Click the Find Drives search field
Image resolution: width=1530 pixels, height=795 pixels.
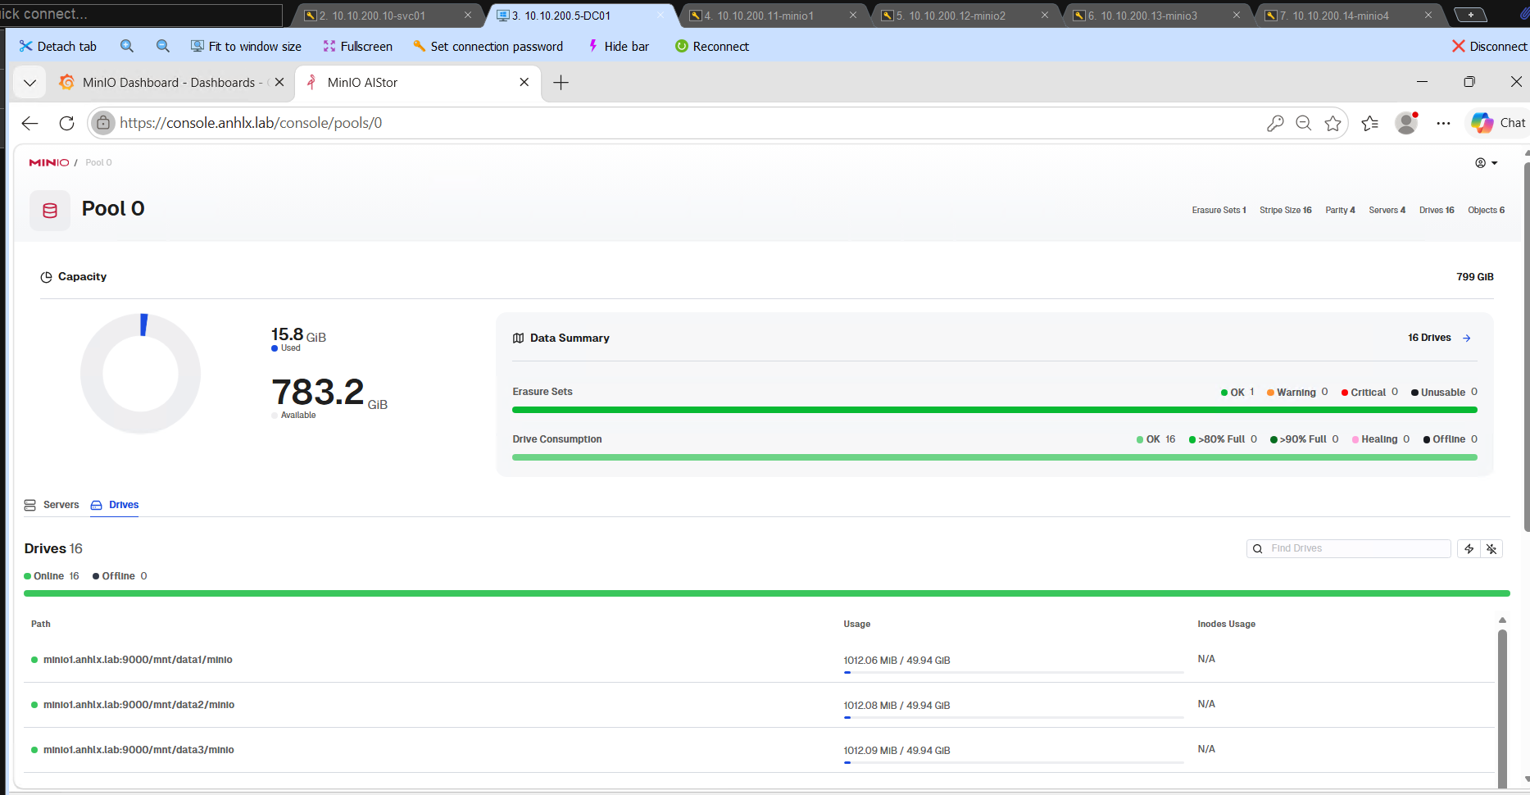[x=1349, y=548]
